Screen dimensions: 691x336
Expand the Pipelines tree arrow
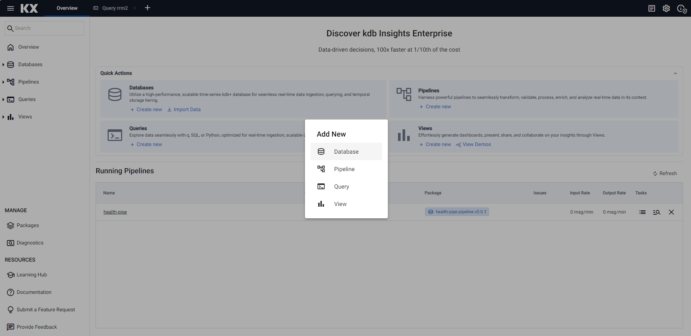coord(3,82)
